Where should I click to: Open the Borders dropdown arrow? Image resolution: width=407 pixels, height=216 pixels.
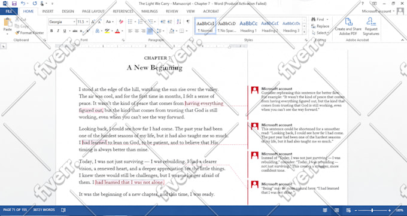(187, 31)
